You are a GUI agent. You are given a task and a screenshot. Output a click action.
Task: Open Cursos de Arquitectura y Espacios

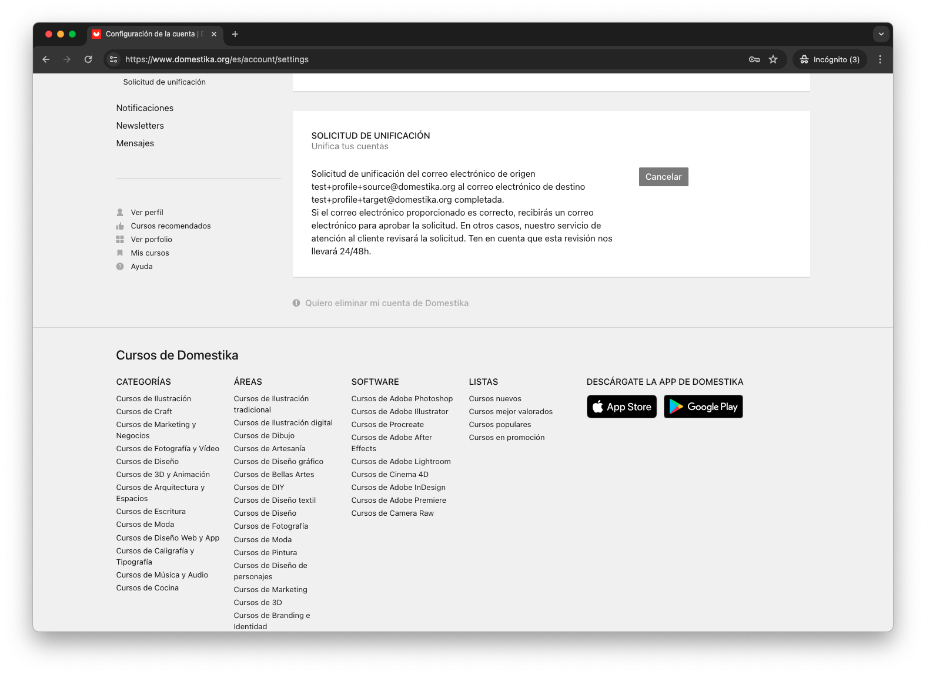161,493
